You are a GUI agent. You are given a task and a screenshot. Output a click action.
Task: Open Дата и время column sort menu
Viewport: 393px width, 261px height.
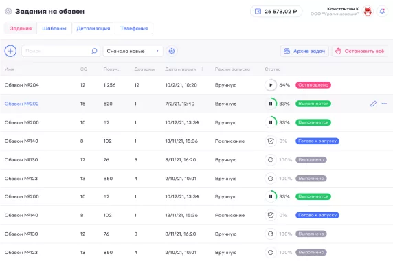pos(202,69)
